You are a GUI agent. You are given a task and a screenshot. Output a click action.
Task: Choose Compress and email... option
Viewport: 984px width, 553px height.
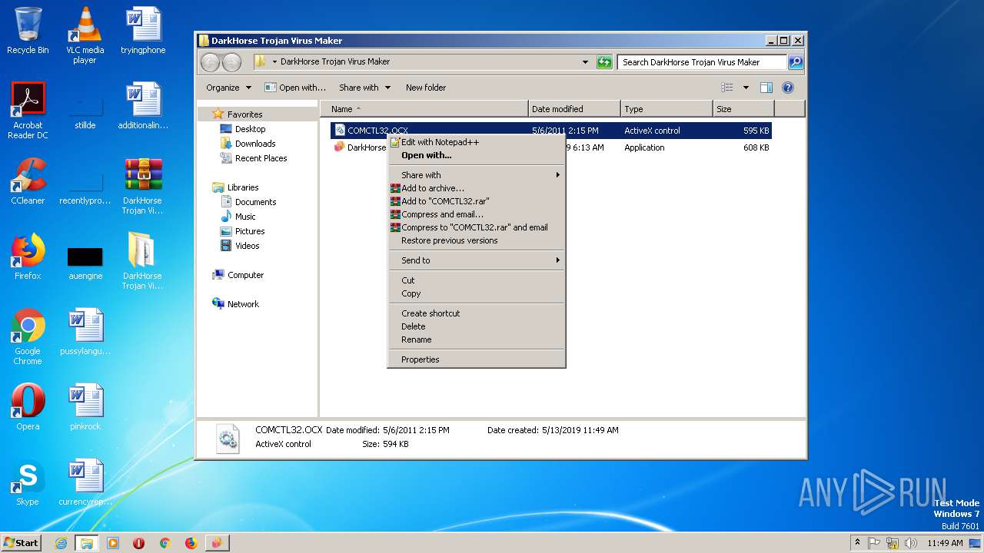click(x=477, y=214)
